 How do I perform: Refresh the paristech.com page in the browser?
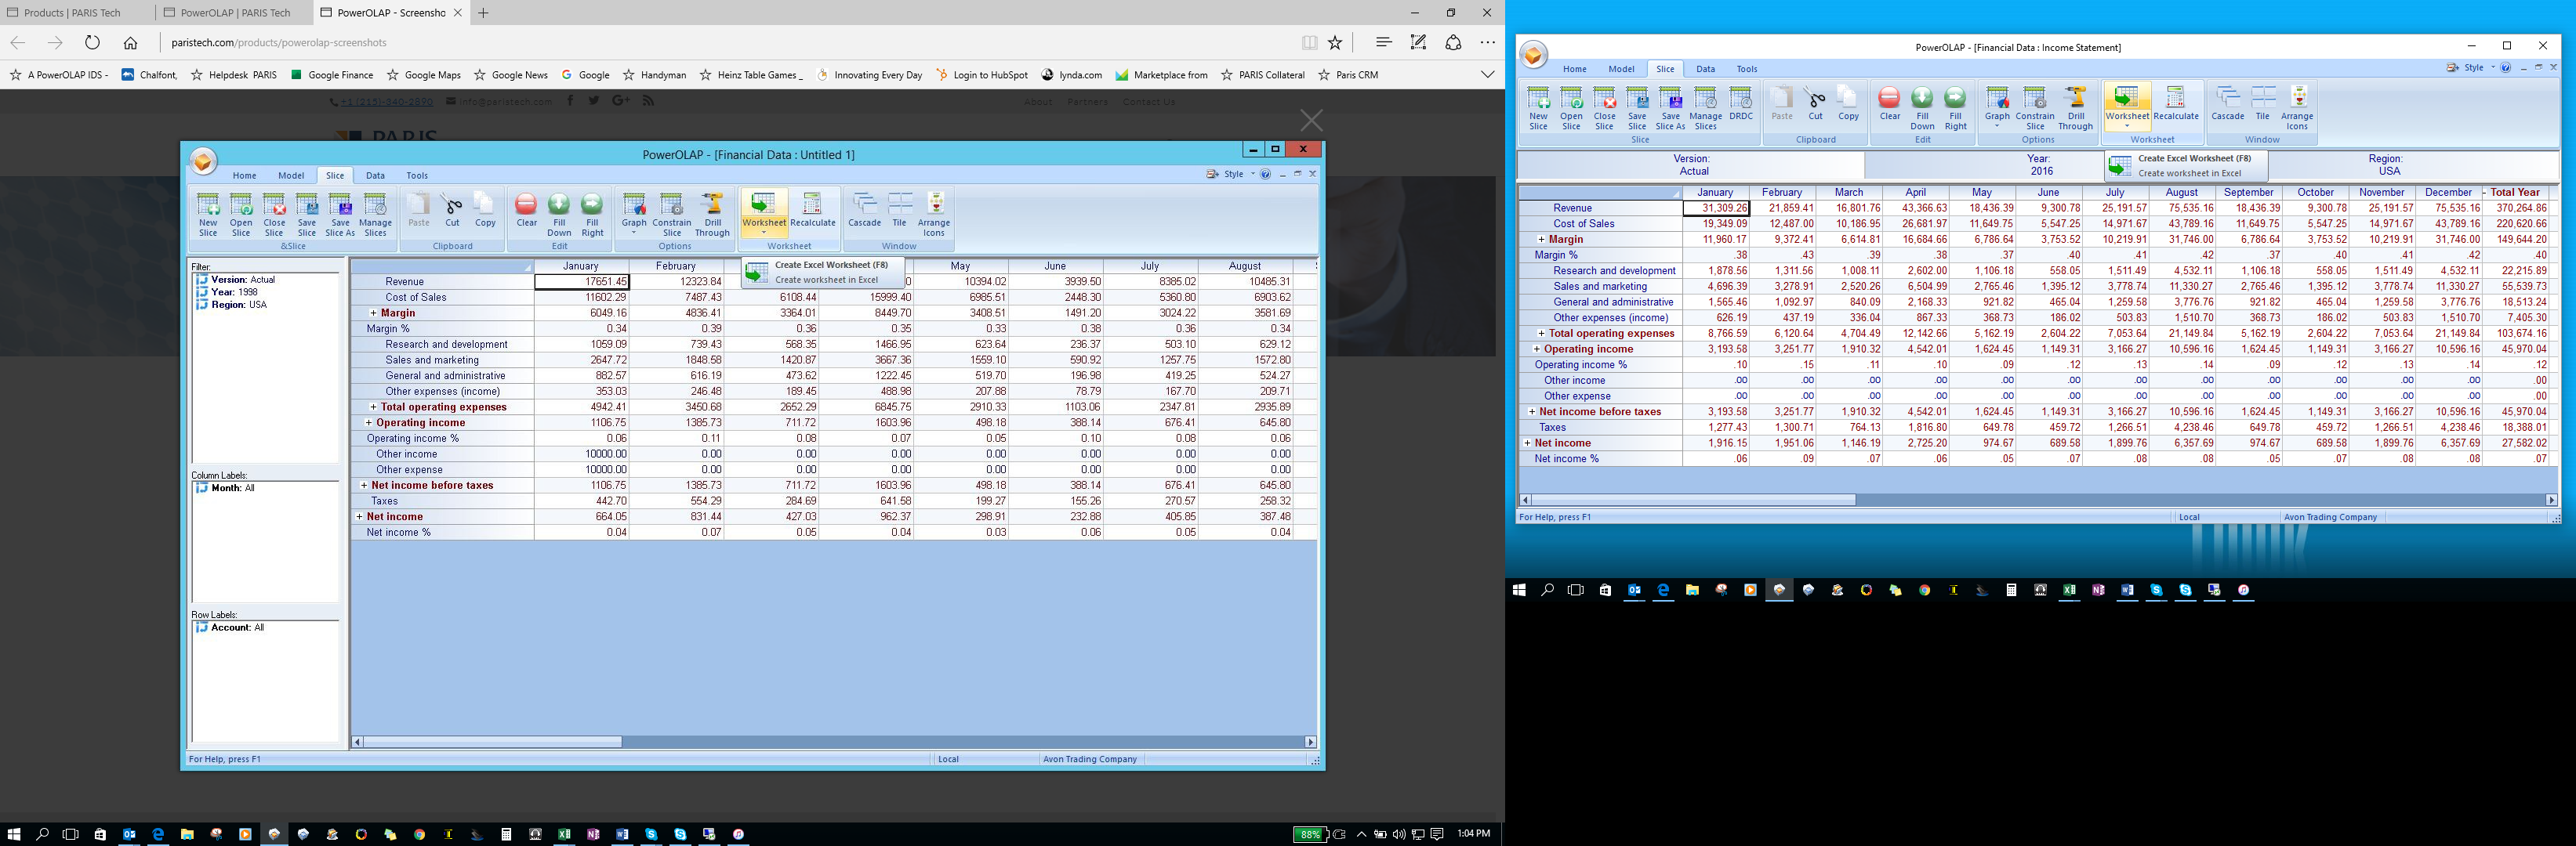92,42
